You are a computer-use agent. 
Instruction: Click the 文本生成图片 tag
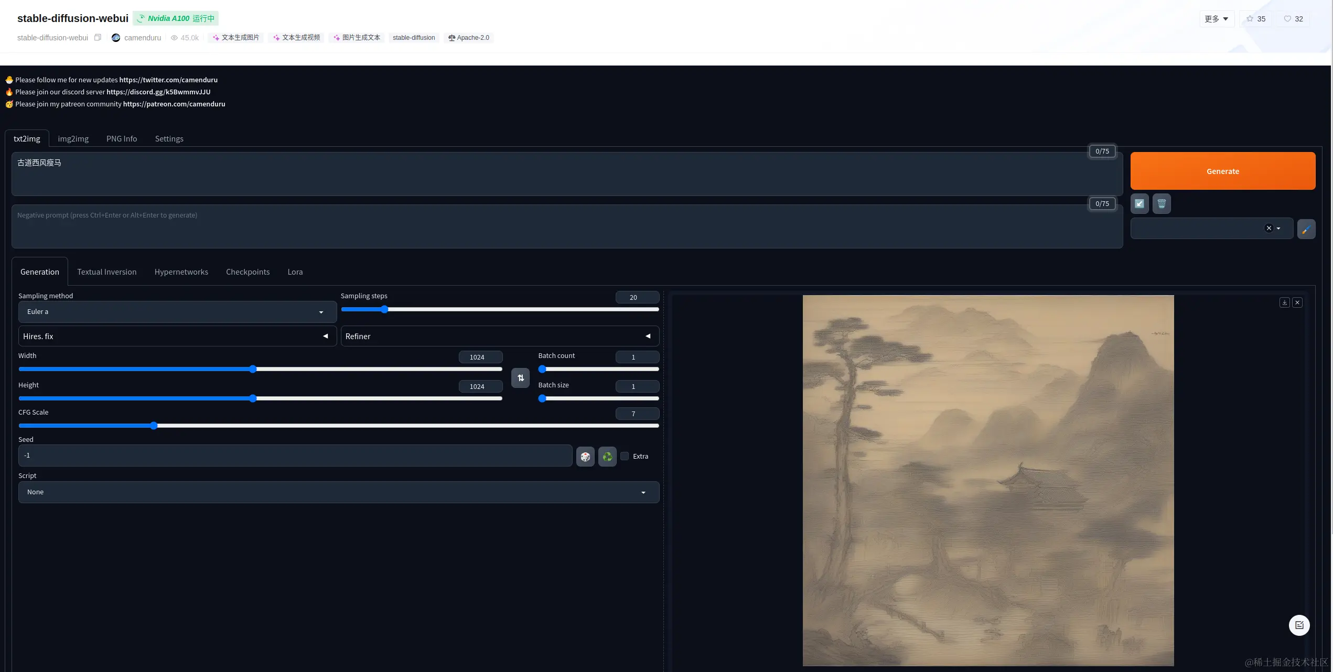pyautogui.click(x=236, y=38)
